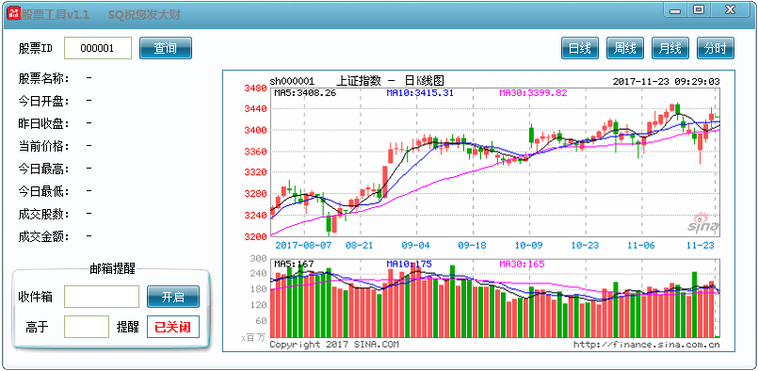
Task: Click the 已关闭 status indicator
Action: coord(173,327)
